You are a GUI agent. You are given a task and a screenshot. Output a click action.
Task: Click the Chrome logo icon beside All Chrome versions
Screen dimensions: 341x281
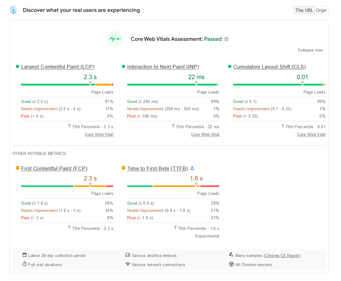click(x=231, y=264)
